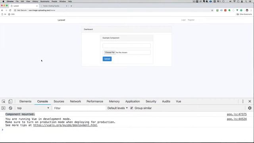Screen dimensions: 254x143
Task: Switch to the Security tab
Action: tap(151, 101)
